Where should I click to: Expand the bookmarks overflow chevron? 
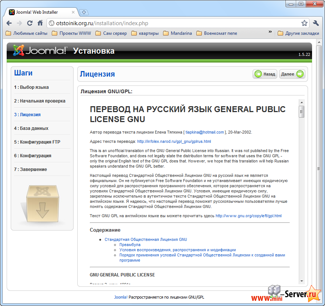270,31
